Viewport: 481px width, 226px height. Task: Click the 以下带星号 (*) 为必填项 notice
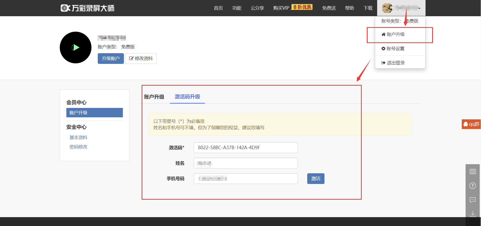click(x=179, y=121)
